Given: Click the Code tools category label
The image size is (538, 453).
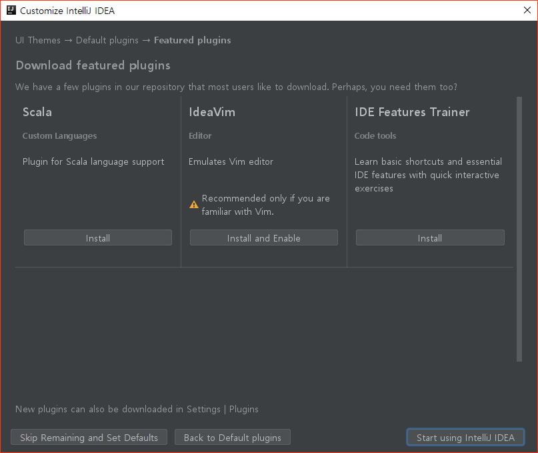Looking at the screenshot, I should click(x=375, y=135).
